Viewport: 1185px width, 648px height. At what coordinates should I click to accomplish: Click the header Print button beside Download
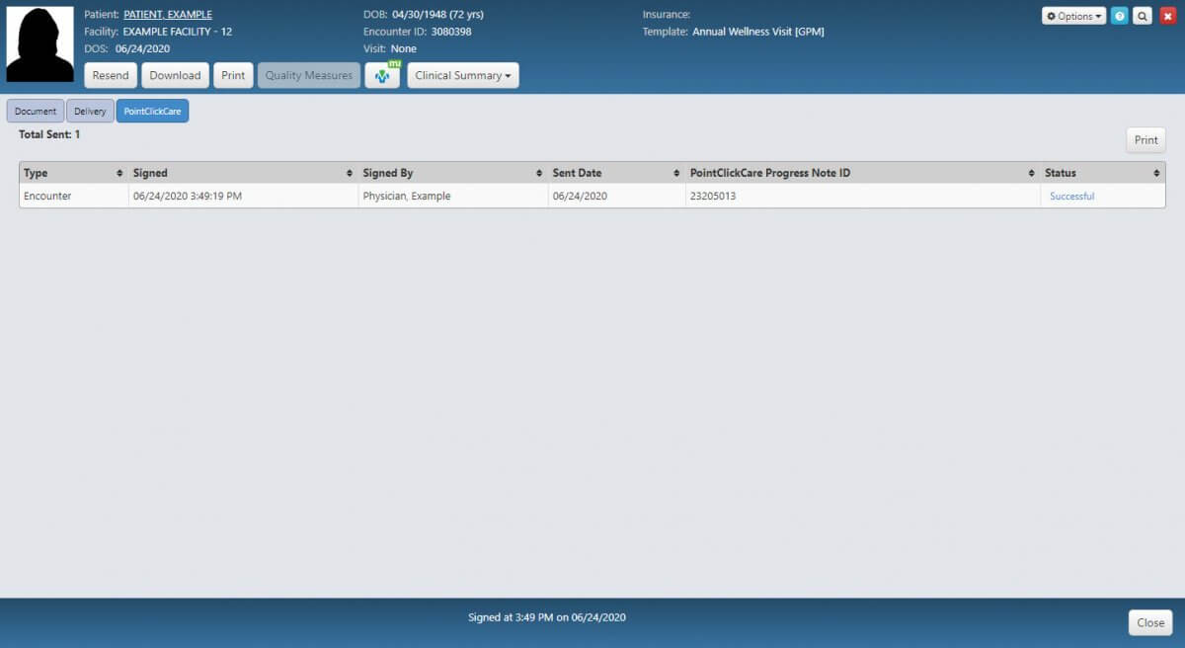click(233, 75)
